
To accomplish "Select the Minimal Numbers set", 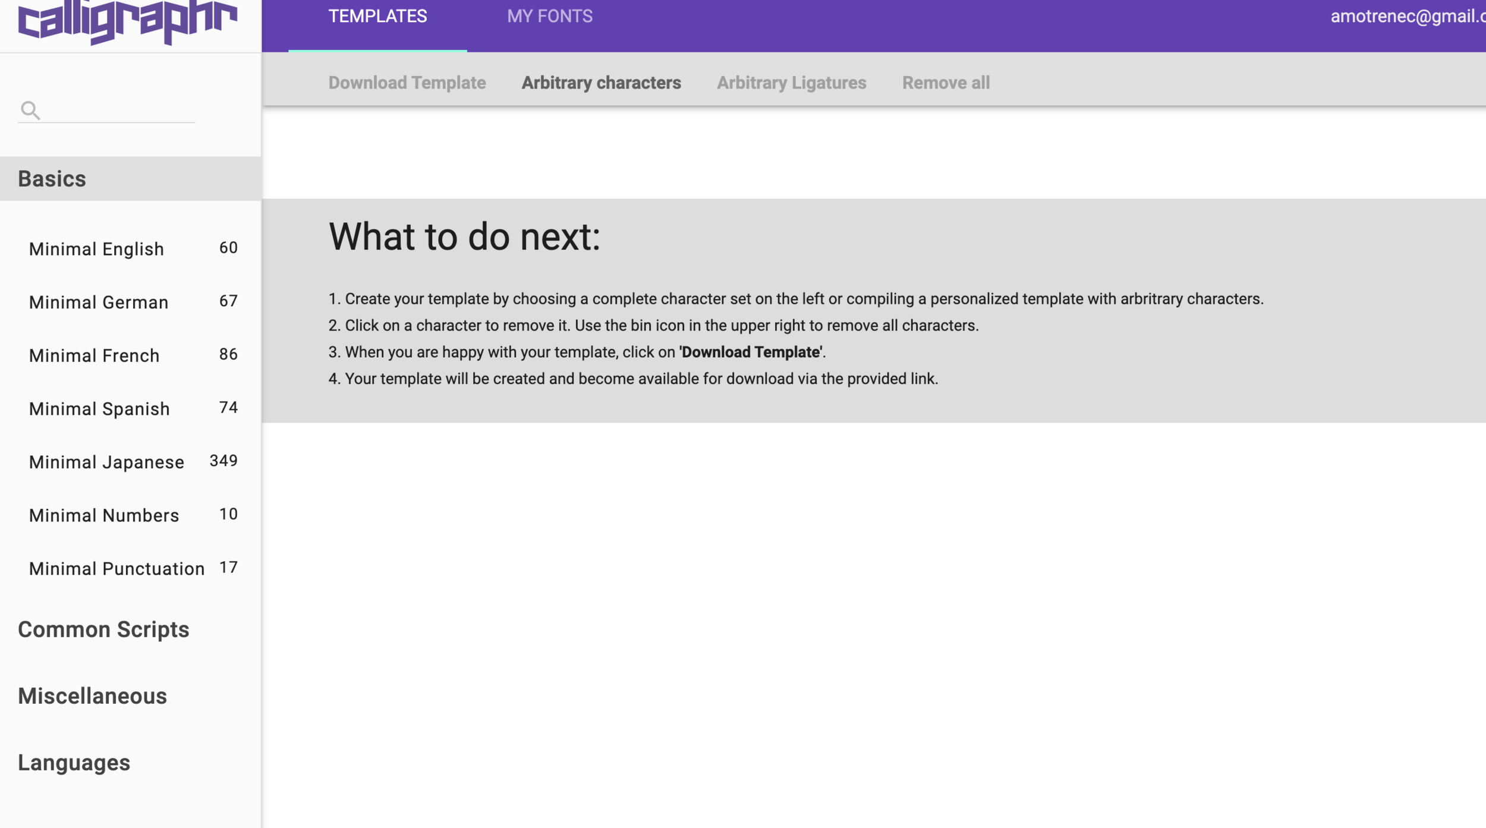I will (131, 515).
